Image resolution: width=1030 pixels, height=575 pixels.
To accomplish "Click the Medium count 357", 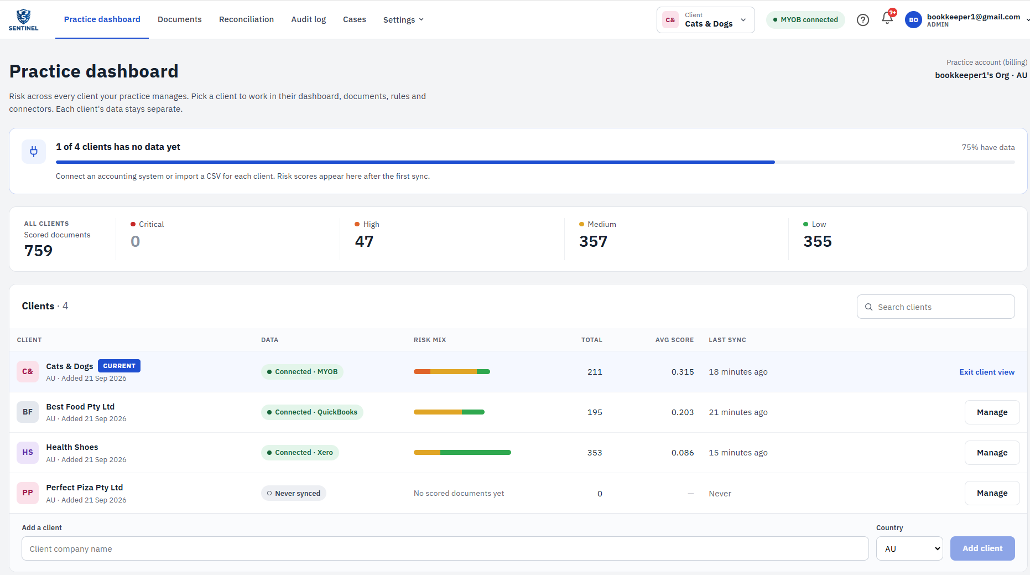I will [593, 242].
